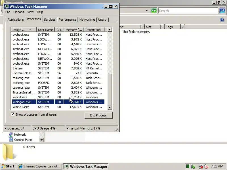Select the System Idle P... process row

pyautogui.click(x=58, y=73)
